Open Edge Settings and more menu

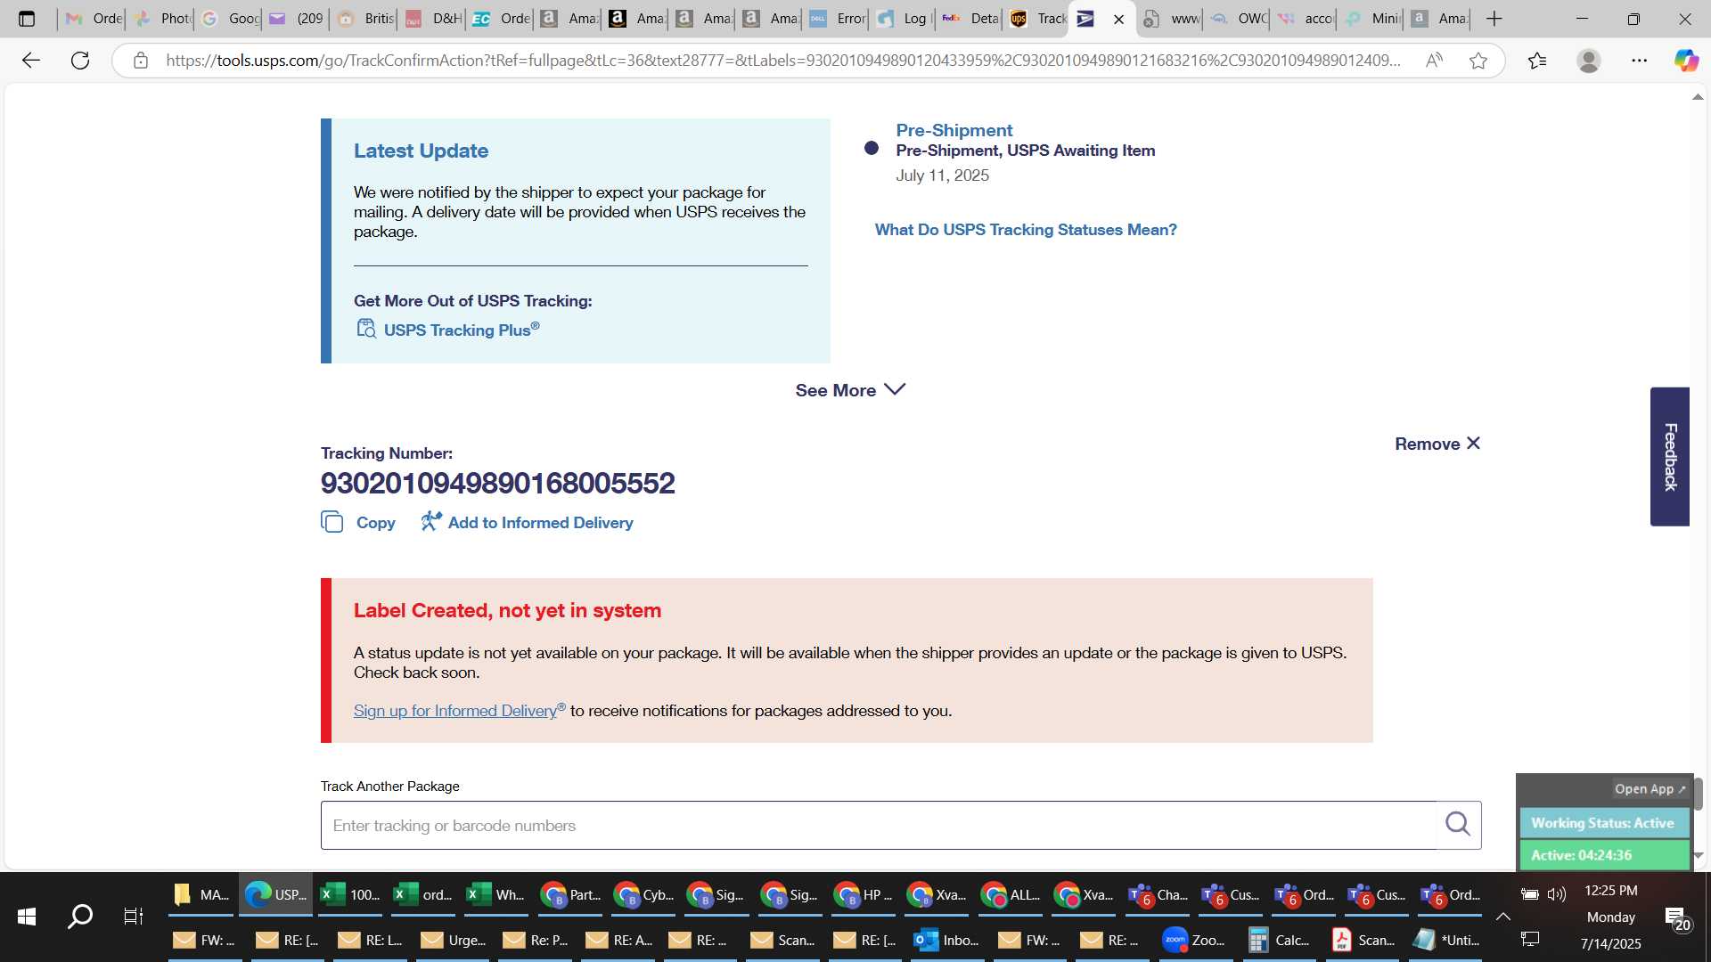coord(1639,61)
